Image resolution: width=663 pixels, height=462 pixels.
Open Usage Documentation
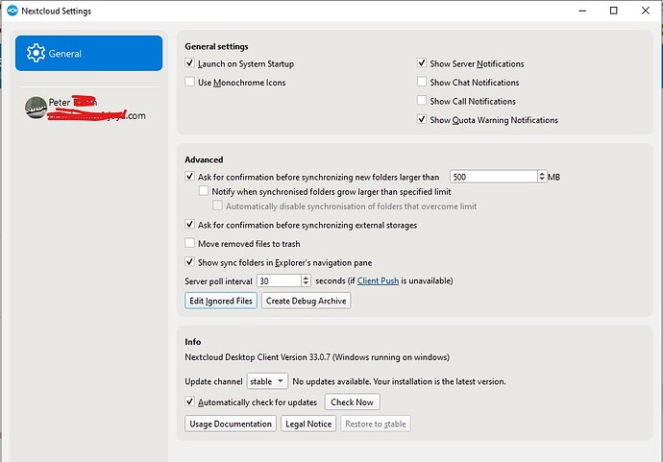(x=231, y=424)
